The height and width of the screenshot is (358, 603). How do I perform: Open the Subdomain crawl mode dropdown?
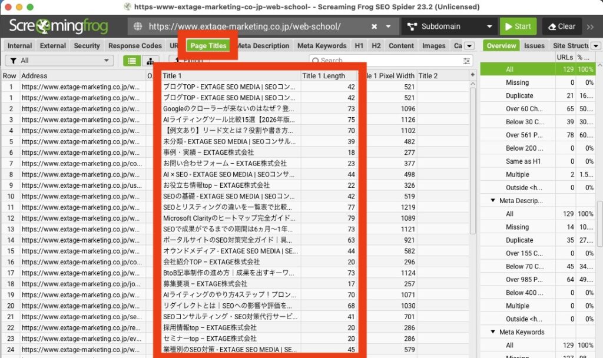(x=449, y=26)
